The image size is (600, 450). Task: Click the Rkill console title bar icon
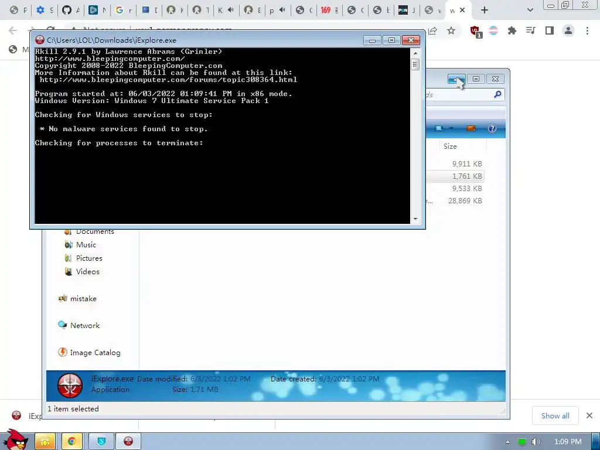coord(39,40)
